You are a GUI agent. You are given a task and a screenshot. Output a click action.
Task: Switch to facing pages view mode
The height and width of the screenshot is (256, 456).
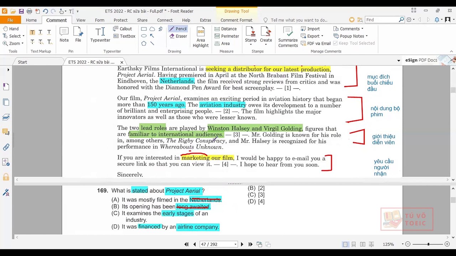point(362,244)
